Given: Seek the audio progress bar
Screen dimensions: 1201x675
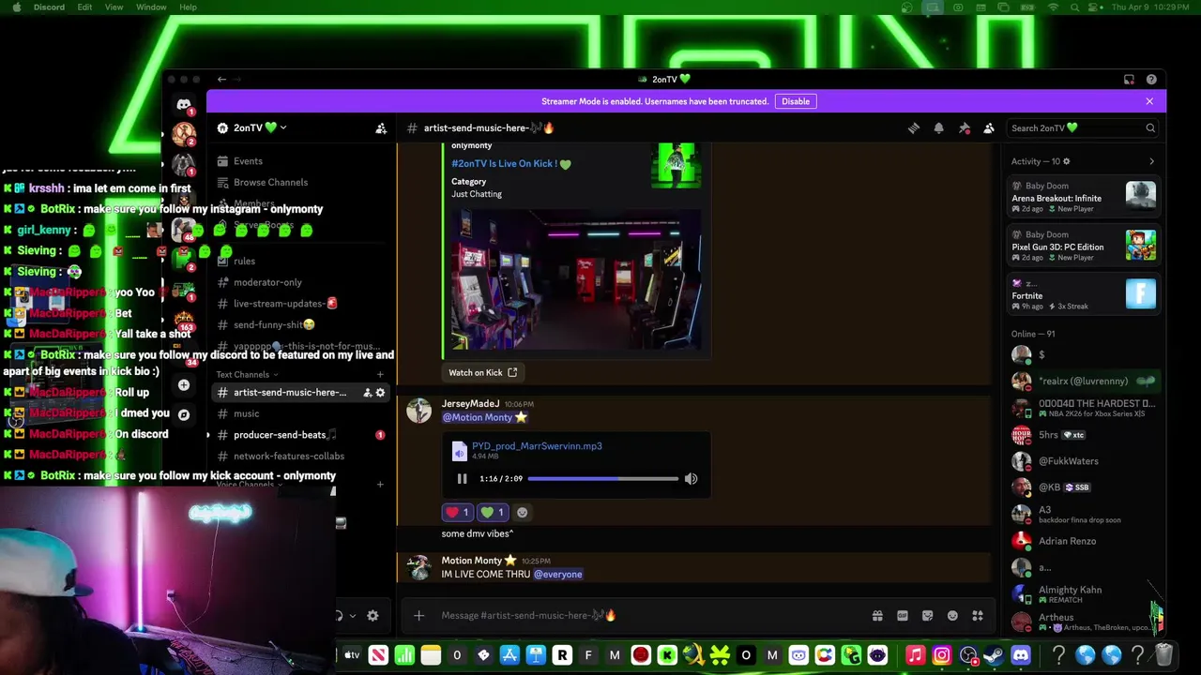Looking at the screenshot, I should point(602,479).
